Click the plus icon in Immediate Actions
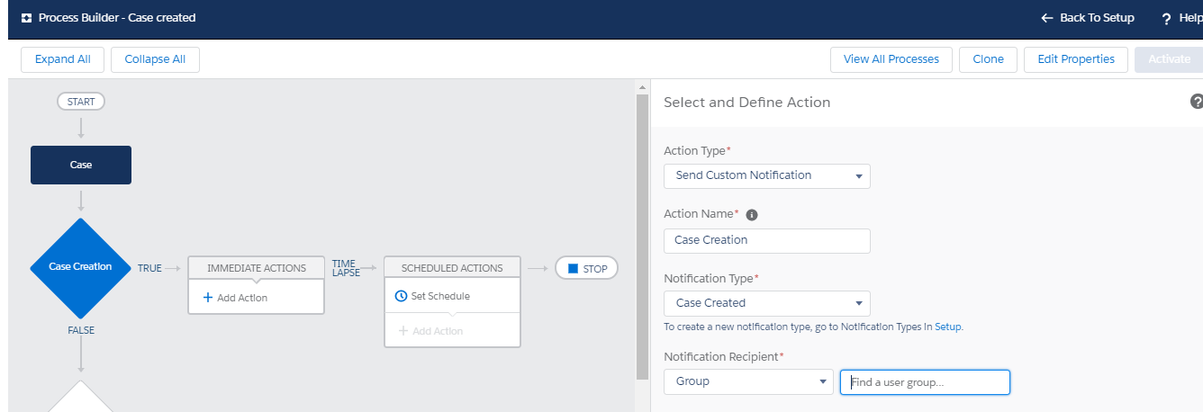The width and height of the screenshot is (1203, 412). (208, 297)
